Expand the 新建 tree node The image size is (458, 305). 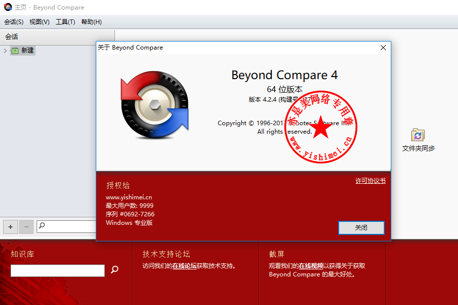coord(5,51)
